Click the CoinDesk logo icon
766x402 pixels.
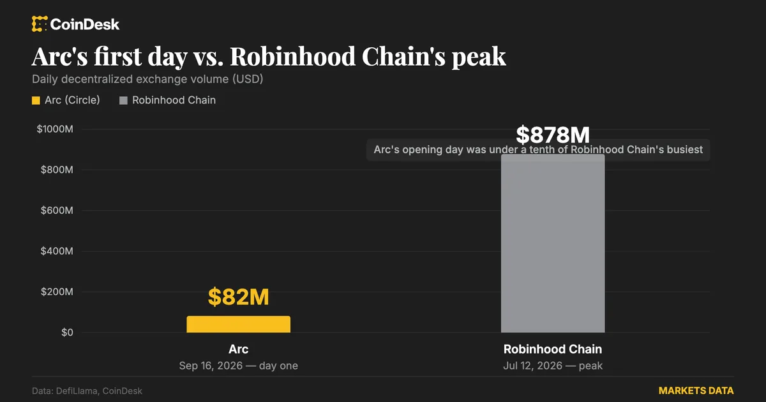pos(39,24)
